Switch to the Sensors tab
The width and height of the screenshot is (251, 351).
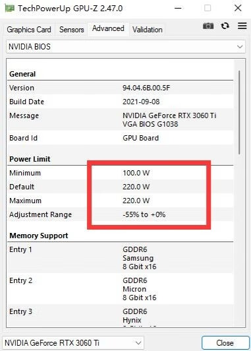point(72,30)
